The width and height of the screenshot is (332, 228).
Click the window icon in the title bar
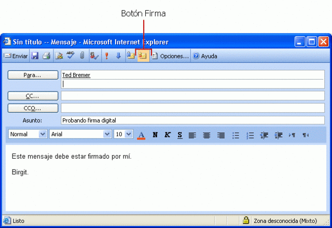(x=7, y=41)
